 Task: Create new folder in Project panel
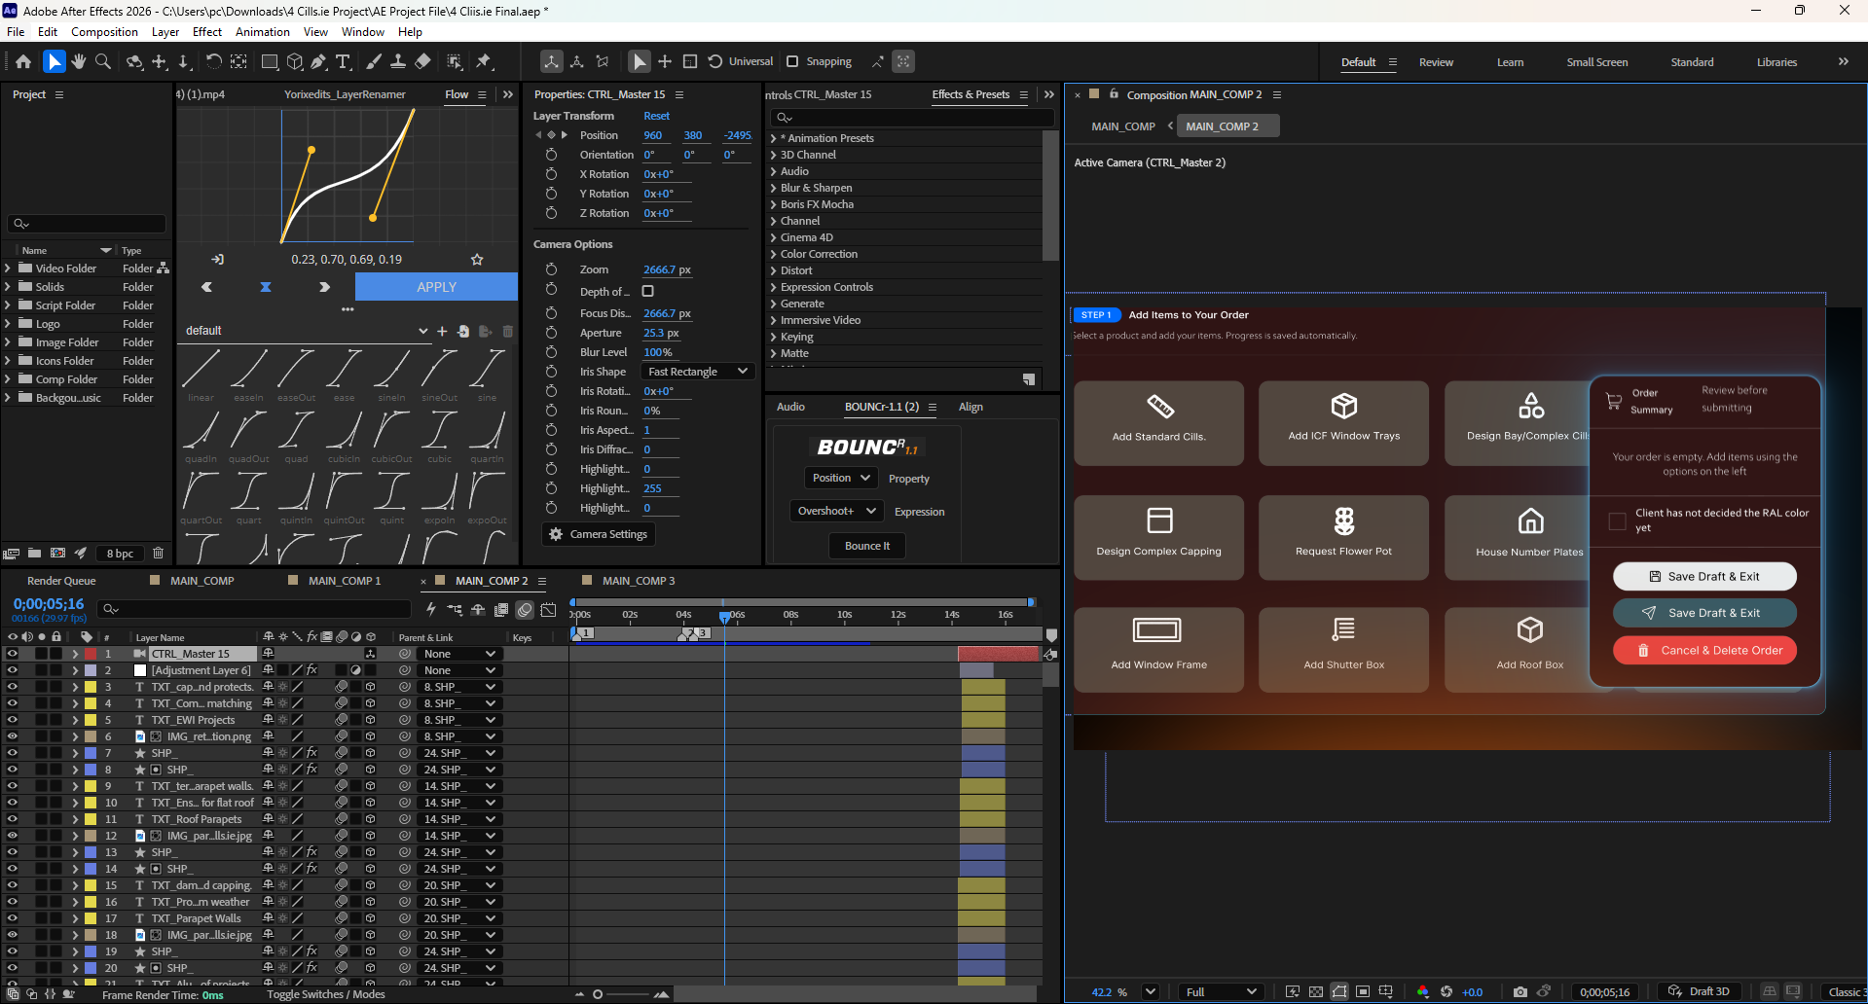[34, 554]
